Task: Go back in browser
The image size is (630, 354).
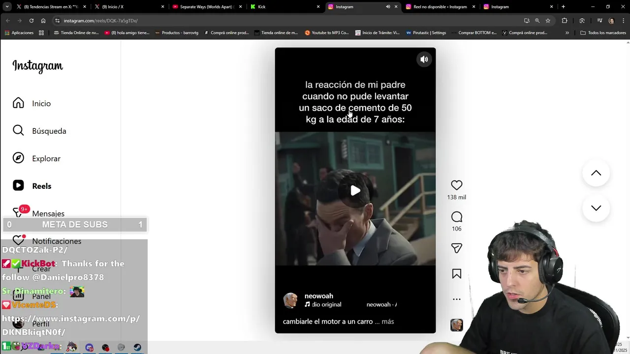Action: point(7,21)
